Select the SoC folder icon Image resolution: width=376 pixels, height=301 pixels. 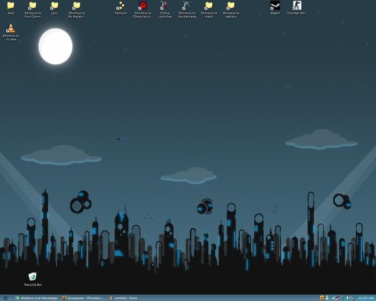(x=10, y=8)
